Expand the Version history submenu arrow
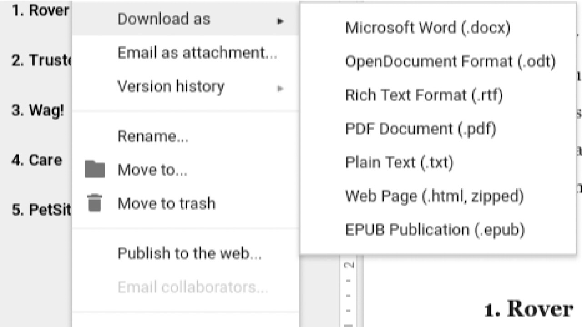This screenshot has width=582, height=327. [281, 88]
